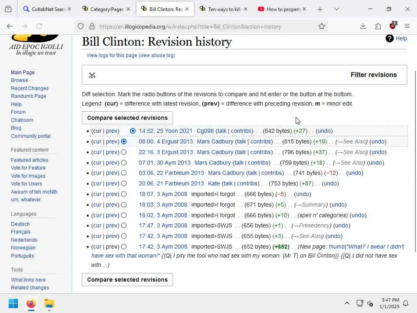Open the notifications bell in the tray

click(406, 303)
